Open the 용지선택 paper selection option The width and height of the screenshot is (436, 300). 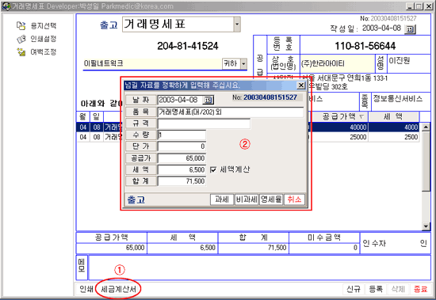click(36, 25)
